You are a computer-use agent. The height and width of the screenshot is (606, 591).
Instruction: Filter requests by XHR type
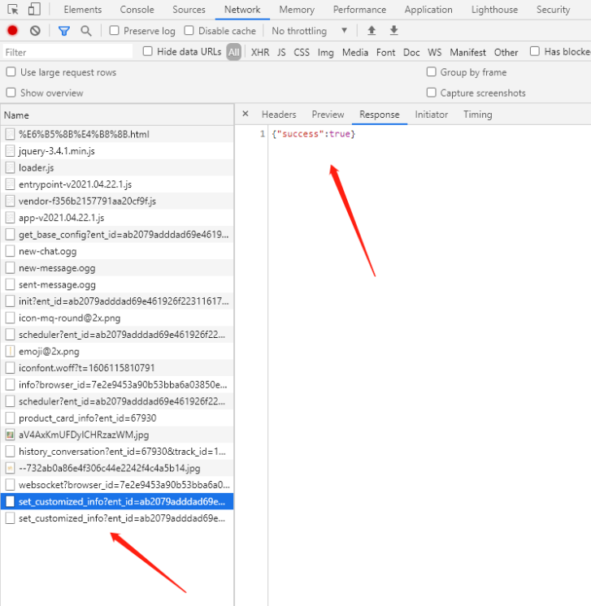click(260, 52)
